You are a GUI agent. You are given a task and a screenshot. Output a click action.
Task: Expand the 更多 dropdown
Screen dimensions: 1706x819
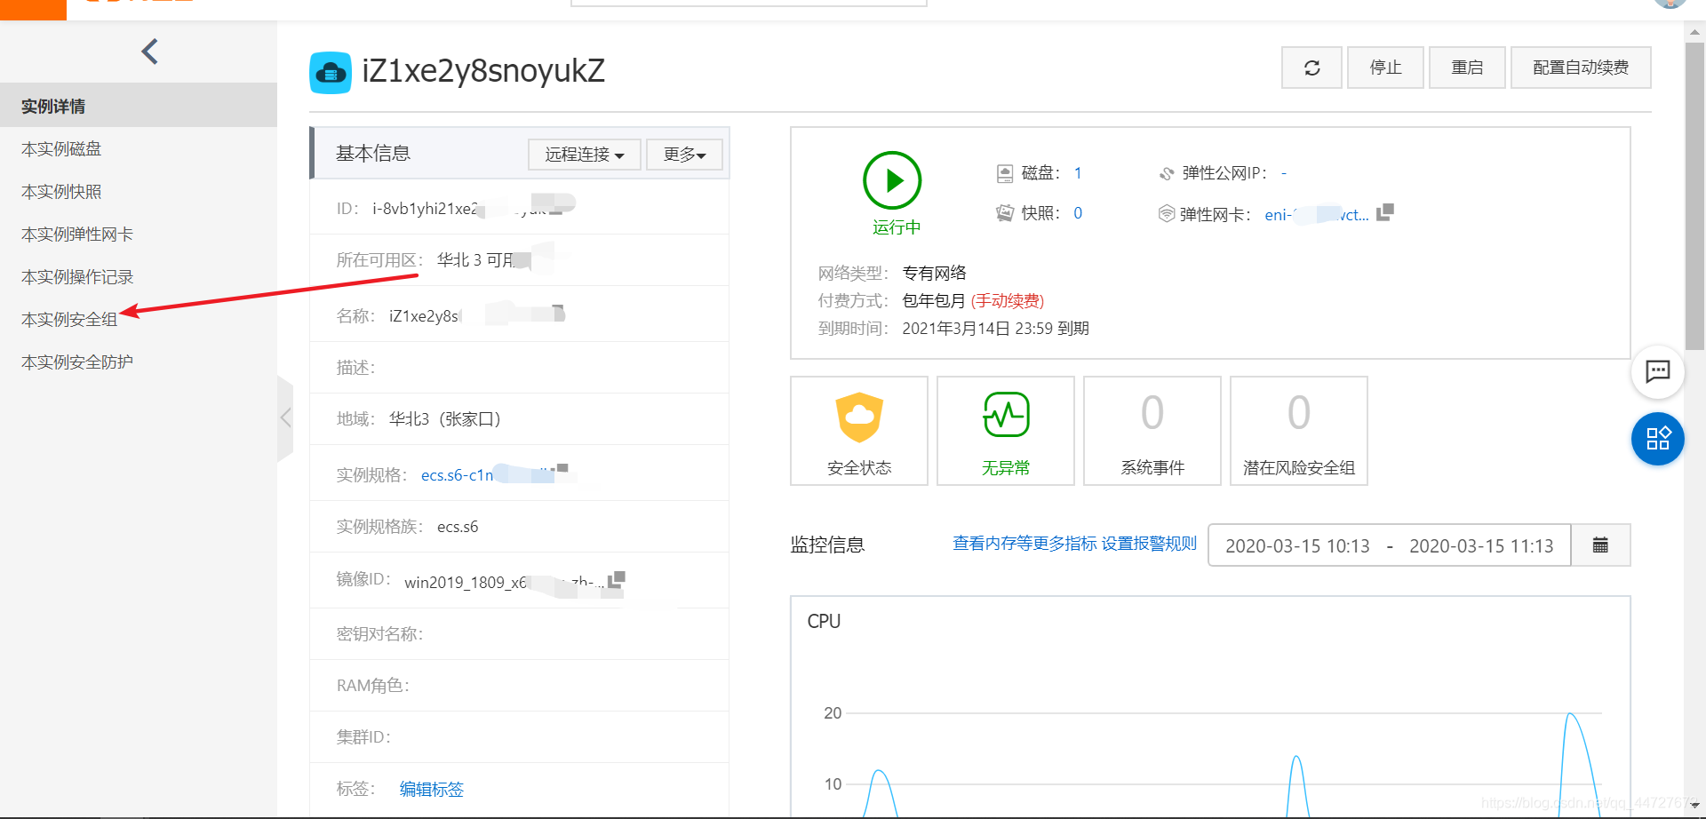tap(684, 155)
